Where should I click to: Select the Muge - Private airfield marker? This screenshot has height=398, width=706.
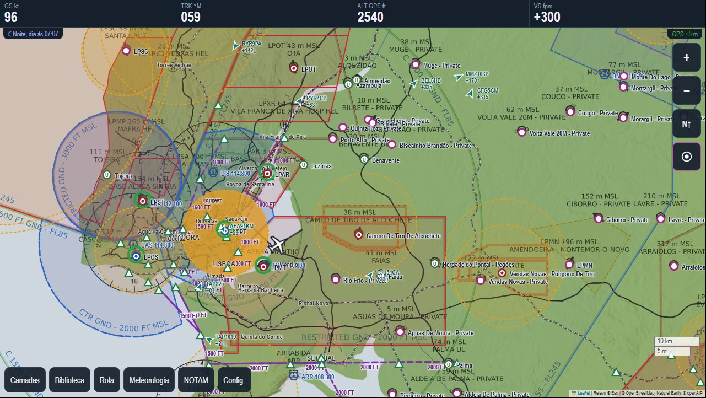(416, 64)
